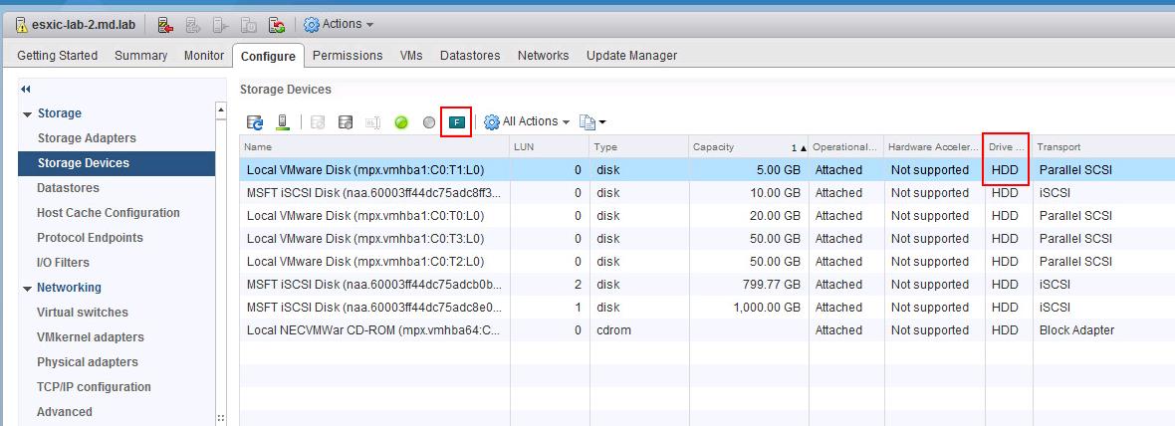Collapse the left navigation panel
The width and height of the screenshot is (1175, 426).
[x=26, y=90]
